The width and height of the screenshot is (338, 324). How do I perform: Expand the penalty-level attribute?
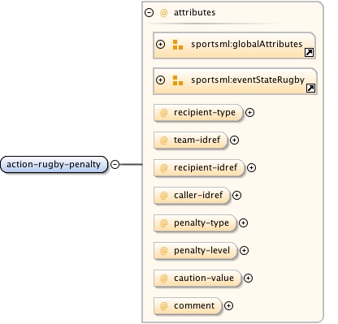[244, 250]
